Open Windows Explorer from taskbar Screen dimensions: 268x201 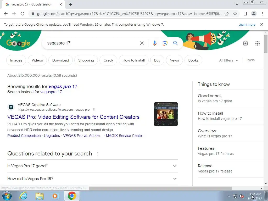click(x=40, y=196)
